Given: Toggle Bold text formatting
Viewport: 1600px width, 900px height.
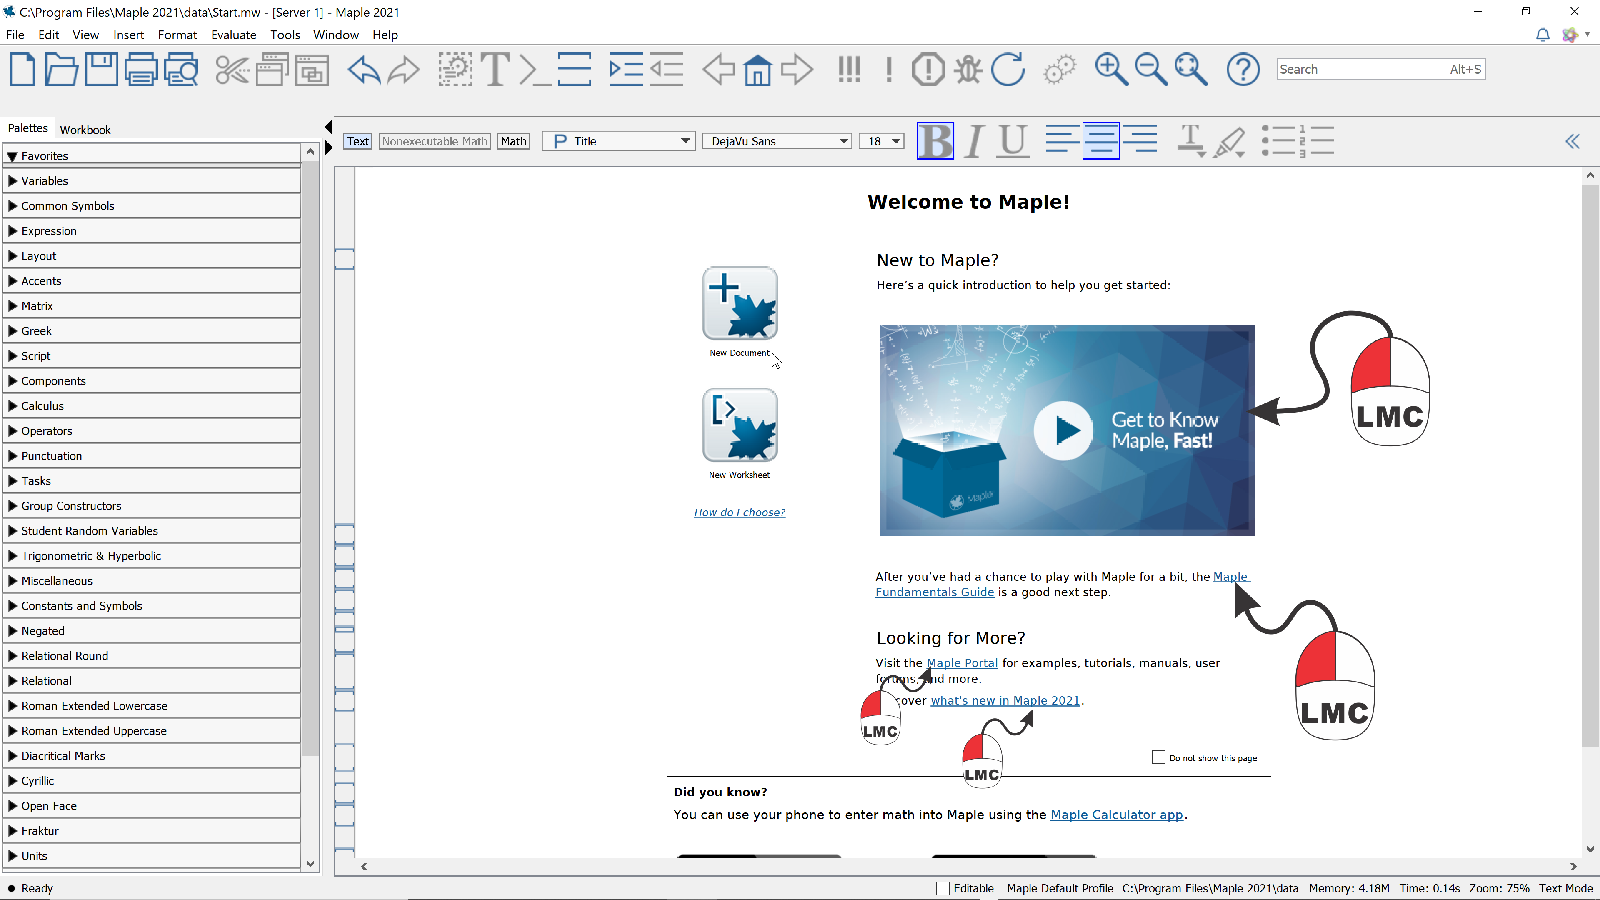Looking at the screenshot, I should [x=935, y=141].
